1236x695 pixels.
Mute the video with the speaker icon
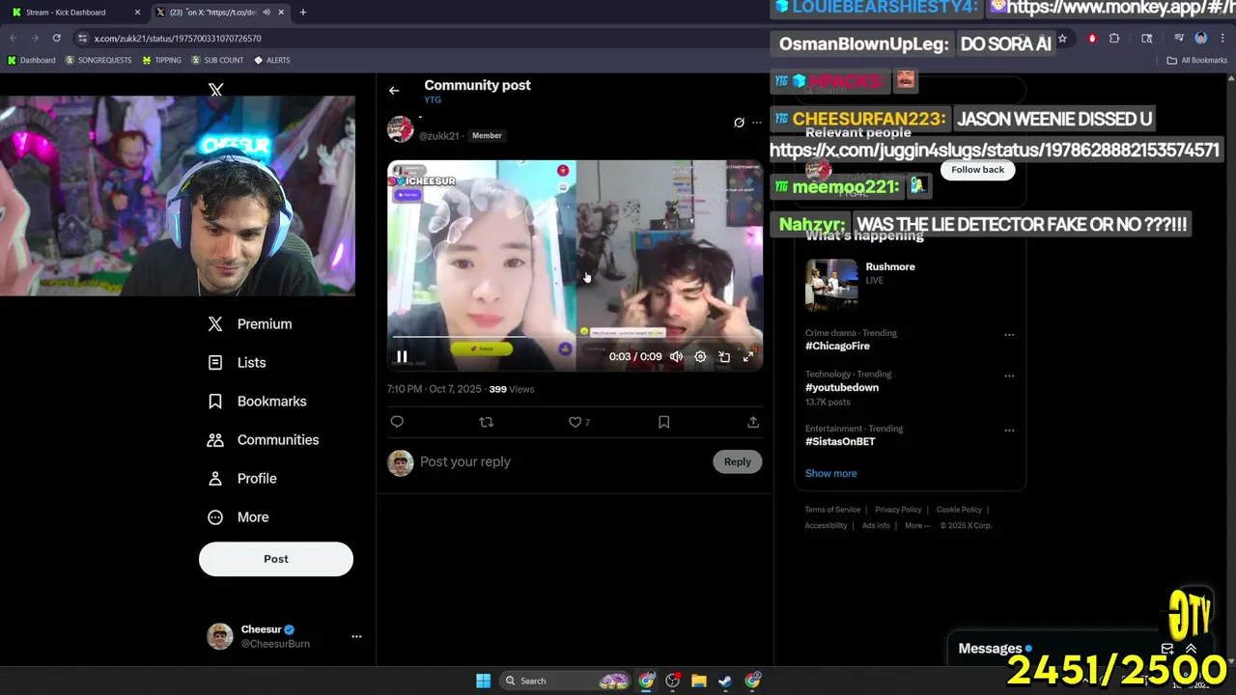pyautogui.click(x=676, y=356)
